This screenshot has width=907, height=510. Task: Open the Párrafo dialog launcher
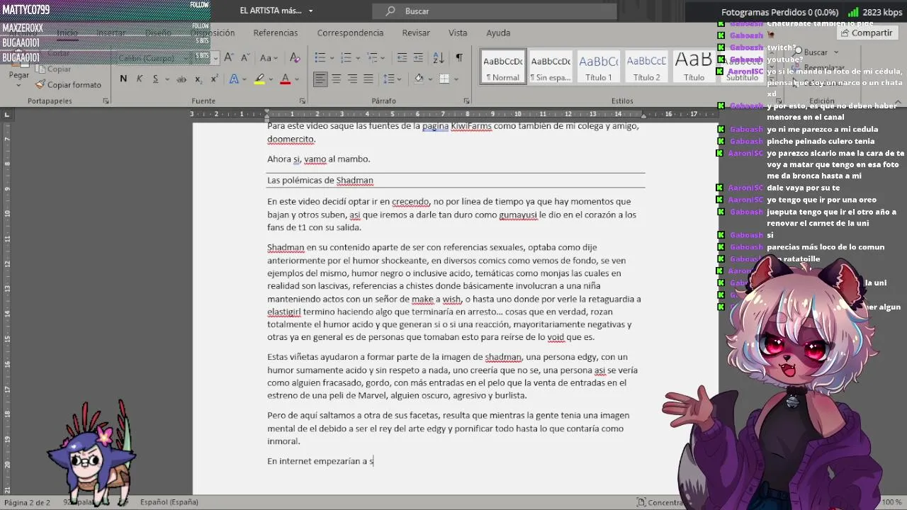466,101
